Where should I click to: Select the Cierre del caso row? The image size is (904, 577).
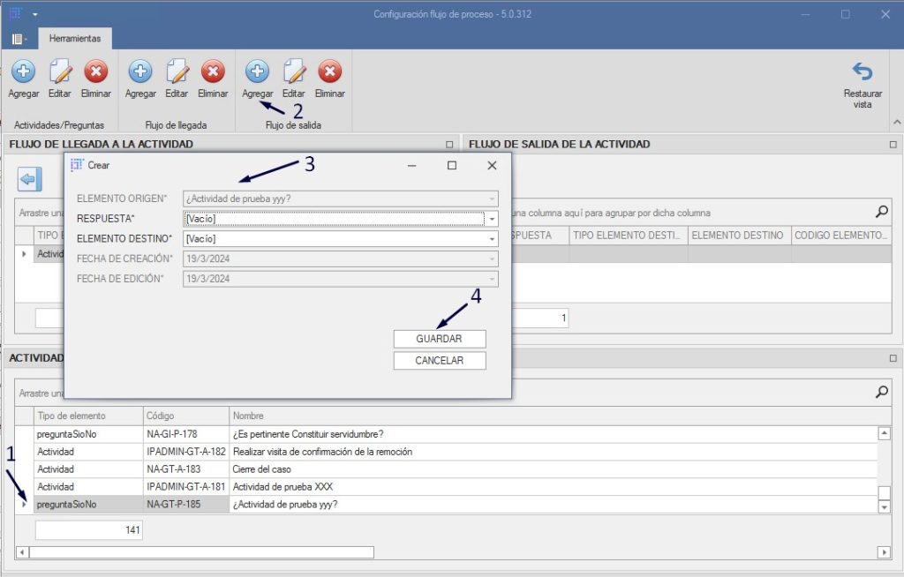(260, 469)
